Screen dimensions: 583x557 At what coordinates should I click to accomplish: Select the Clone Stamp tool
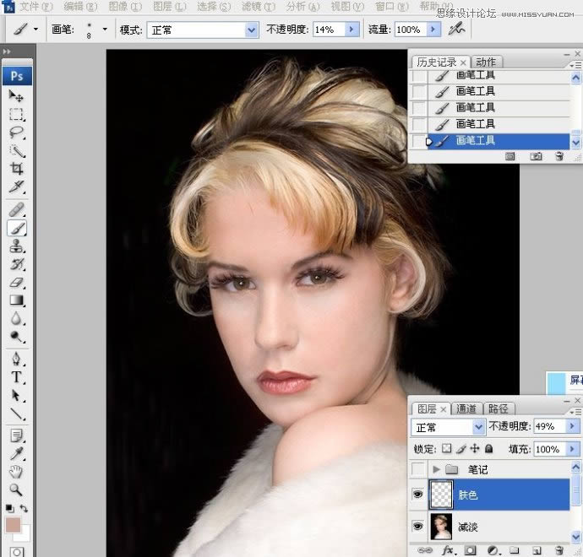click(17, 246)
